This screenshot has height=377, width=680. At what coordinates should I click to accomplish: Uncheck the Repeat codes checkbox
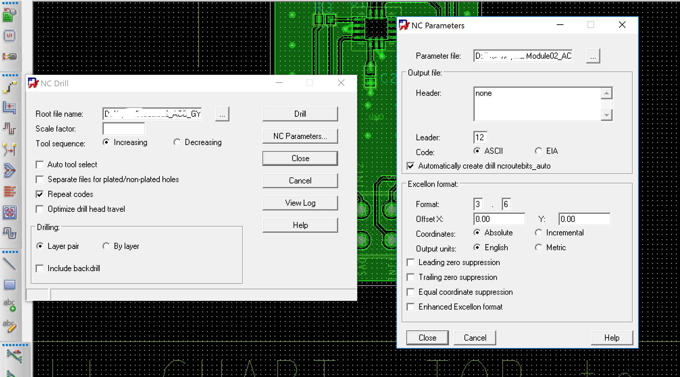[x=40, y=194]
